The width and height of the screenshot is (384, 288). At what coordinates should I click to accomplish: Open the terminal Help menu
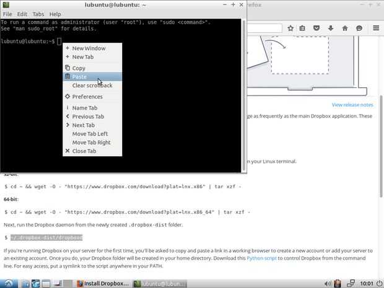tap(55, 14)
